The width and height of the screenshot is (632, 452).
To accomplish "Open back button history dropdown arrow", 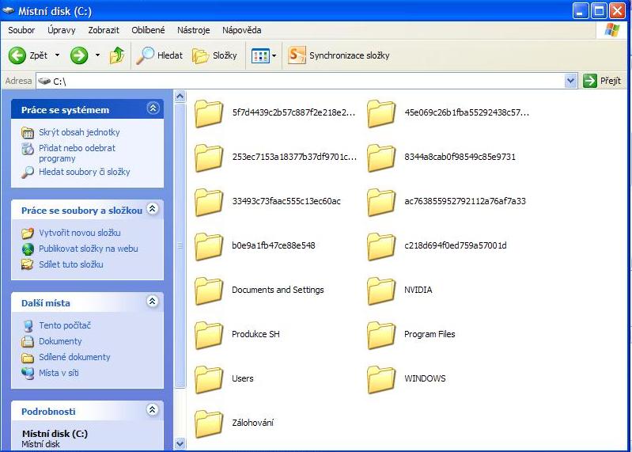I will (x=57, y=55).
